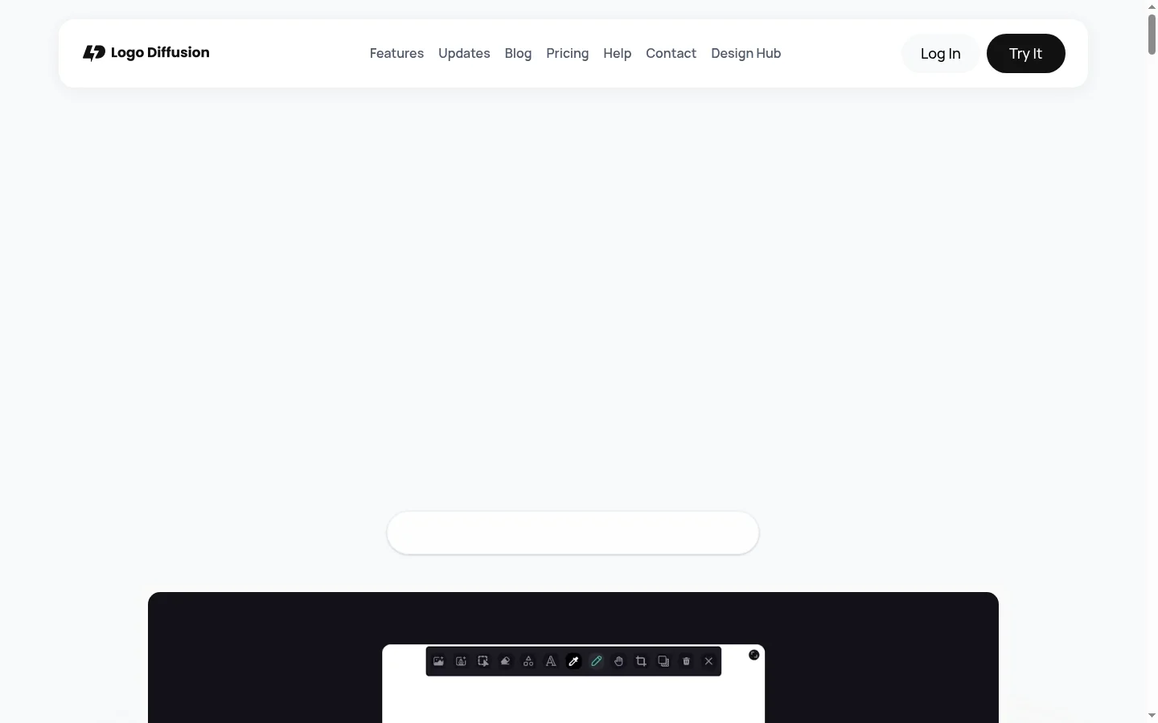Click the page vertical scrollbar thumb
This screenshot has width=1158, height=723.
(x=1152, y=34)
